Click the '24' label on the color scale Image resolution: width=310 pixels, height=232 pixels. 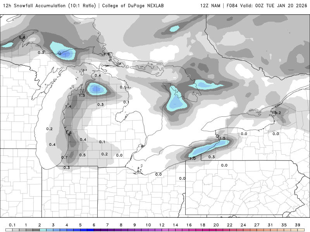pyautogui.click(x=243, y=225)
